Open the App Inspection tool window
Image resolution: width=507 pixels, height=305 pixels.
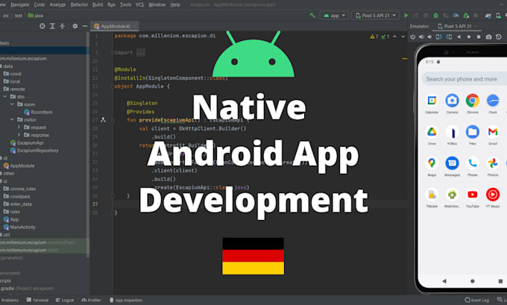(126, 300)
